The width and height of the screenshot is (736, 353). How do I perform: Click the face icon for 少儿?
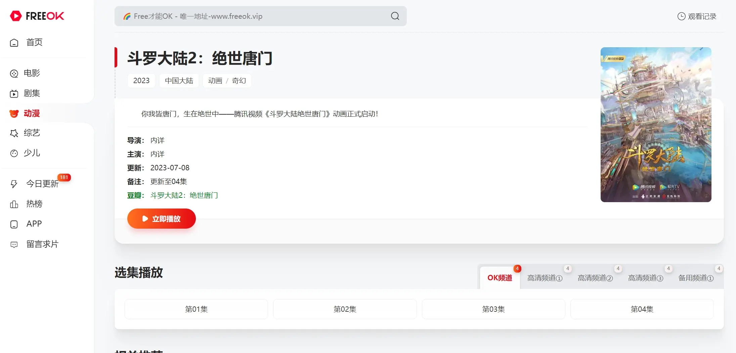pyautogui.click(x=14, y=153)
